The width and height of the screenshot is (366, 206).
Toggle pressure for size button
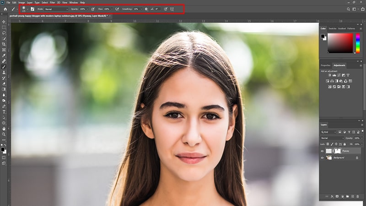(166, 9)
